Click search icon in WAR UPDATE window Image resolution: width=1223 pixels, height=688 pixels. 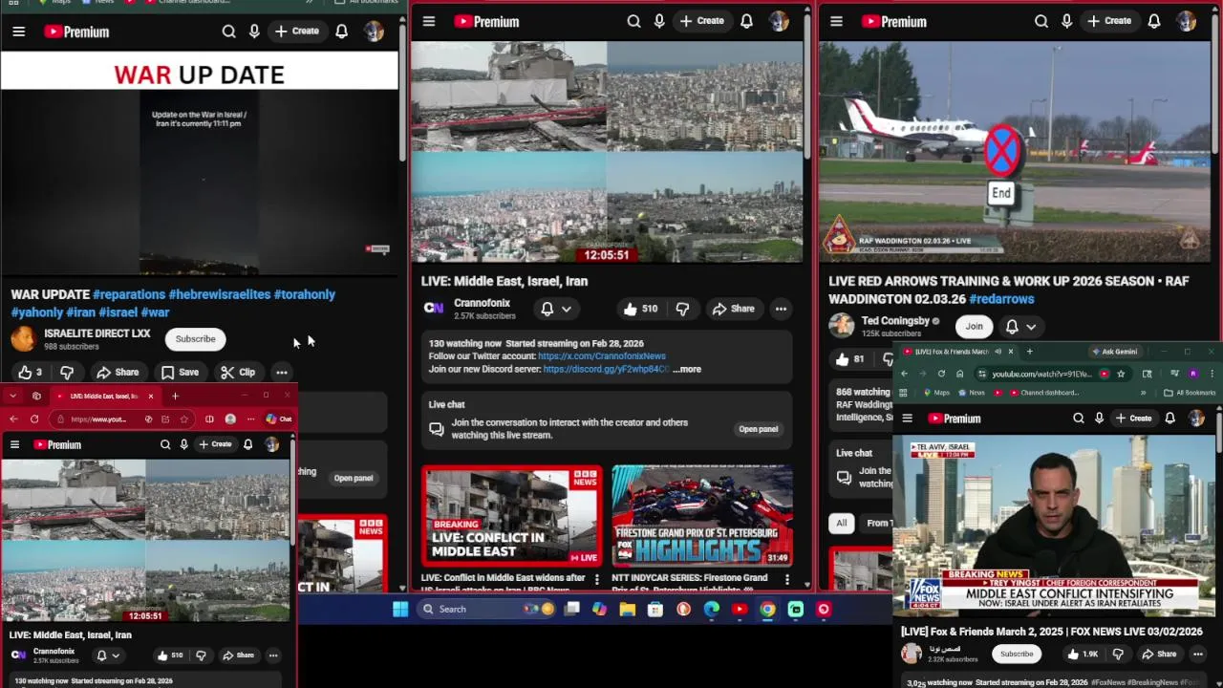228,32
